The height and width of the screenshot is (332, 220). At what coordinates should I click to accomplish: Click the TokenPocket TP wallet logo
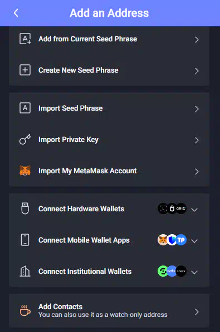[x=181, y=240]
